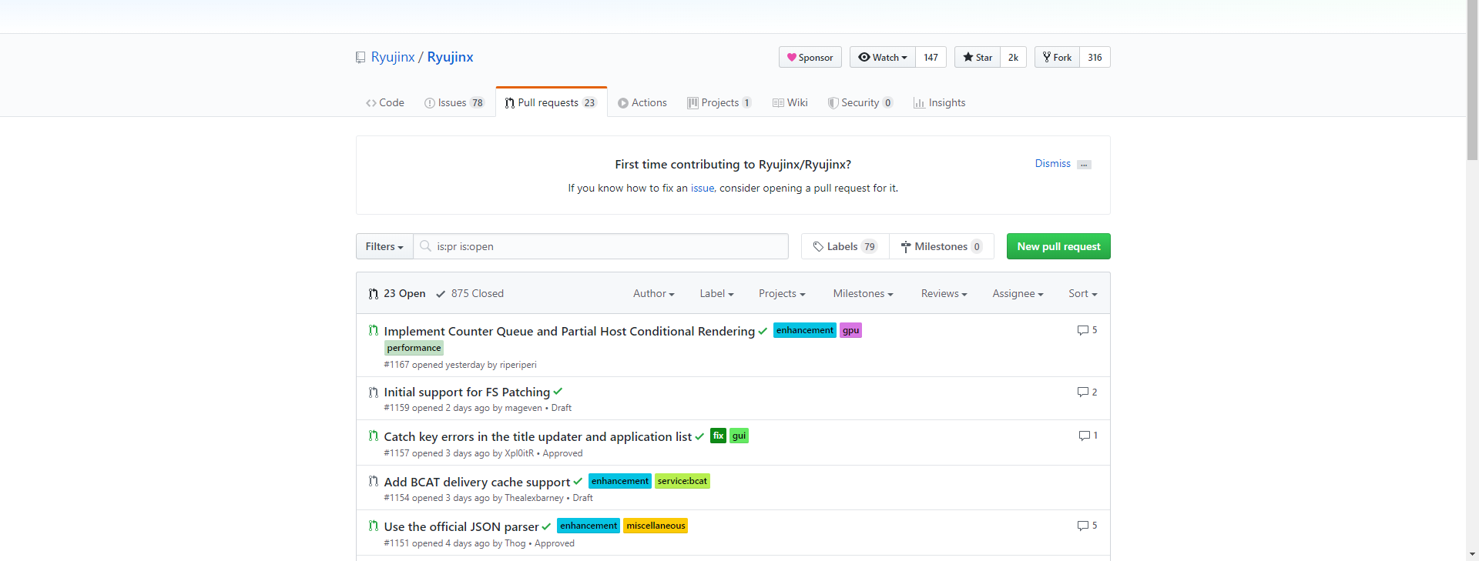Click the ellipsis icon beside Dismiss
1479x561 pixels.
(1084, 165)
